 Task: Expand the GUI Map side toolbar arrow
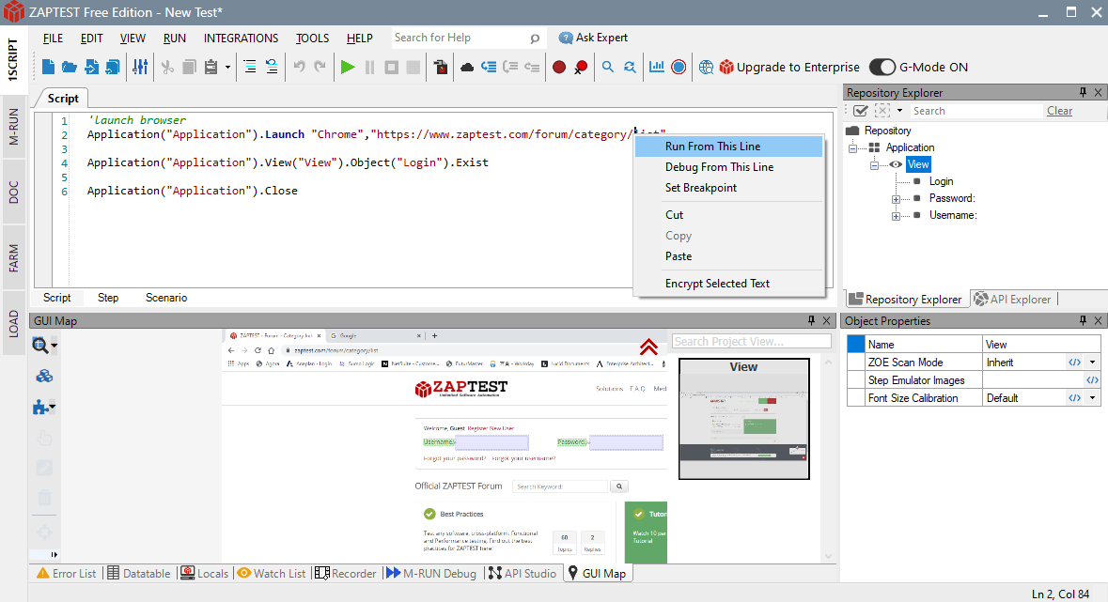[x=54, y=555]
